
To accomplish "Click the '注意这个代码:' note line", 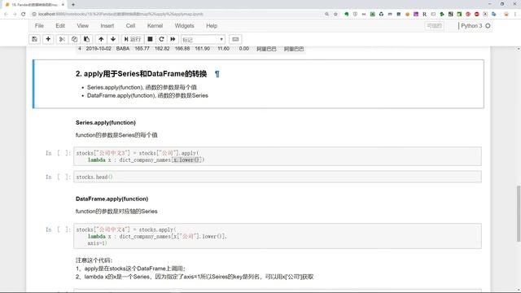I will [x=94, y=260].
